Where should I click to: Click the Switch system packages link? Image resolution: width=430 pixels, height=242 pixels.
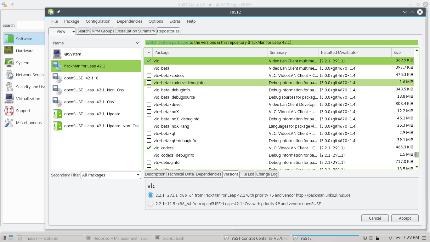pyautogui.click(x=167, y=42)
